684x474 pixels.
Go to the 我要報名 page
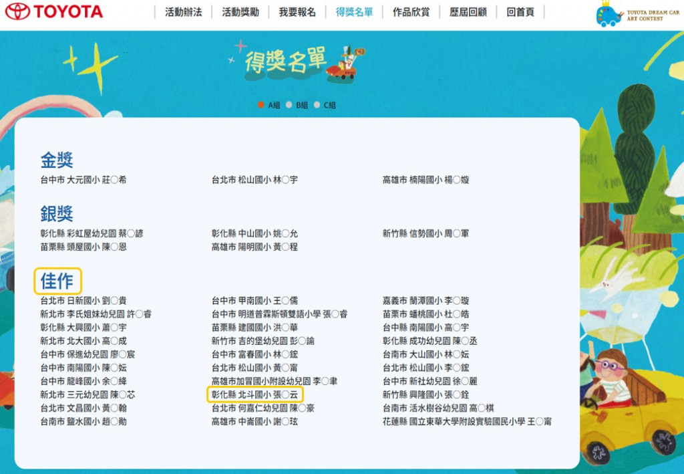(297, 12)
